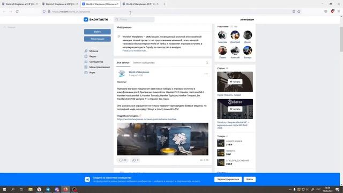
Task: Switch to the second browser tab
Action: pos(60,4)
